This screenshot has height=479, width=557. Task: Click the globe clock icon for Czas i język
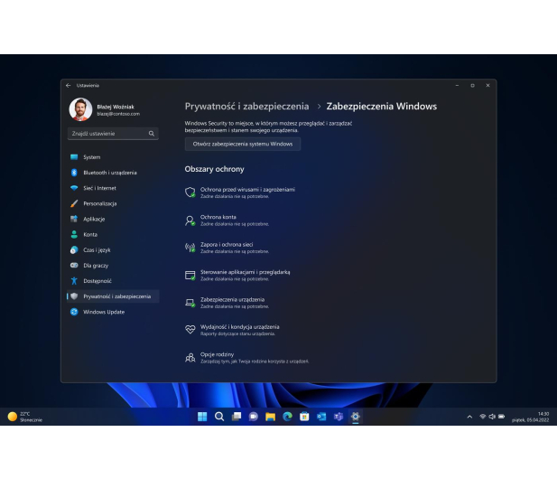point(74,250)
